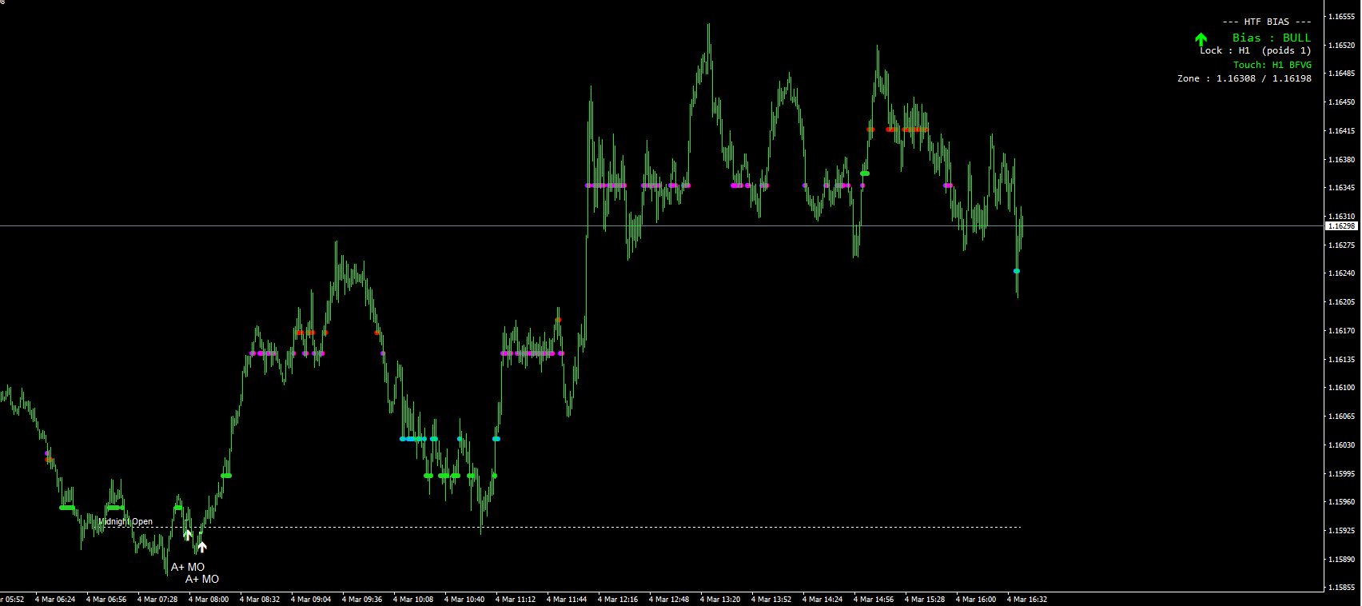1362x606 pixels.
Task: Click the Midnight Open label
Action: [x=125, y=522]
